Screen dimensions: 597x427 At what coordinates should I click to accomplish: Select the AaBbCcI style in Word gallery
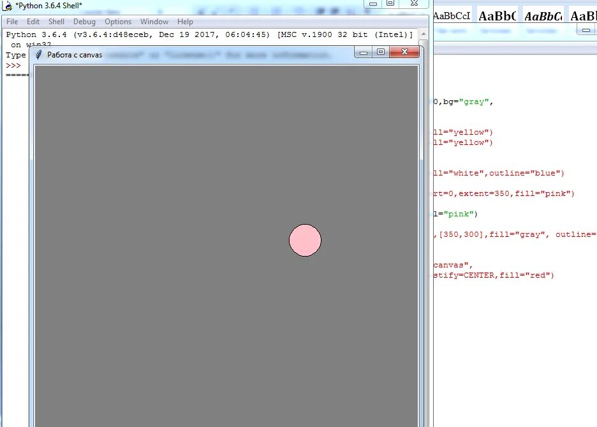point(452,16)
